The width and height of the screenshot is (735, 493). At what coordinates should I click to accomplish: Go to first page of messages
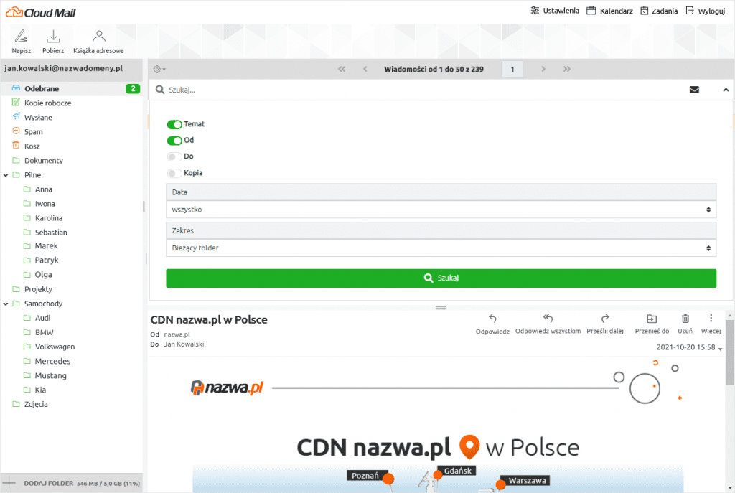[342, 69]
